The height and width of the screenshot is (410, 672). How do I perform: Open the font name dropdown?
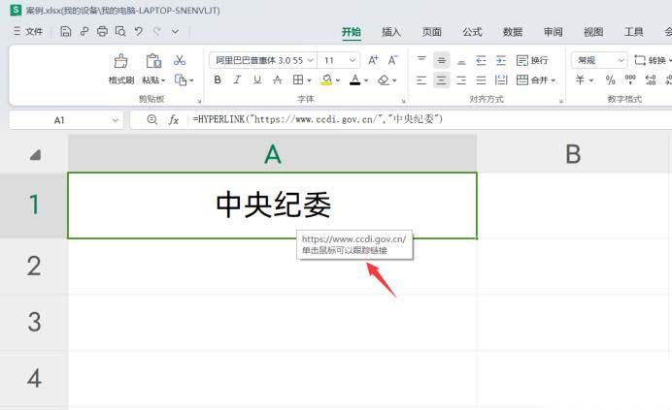(x=311, y=60)
